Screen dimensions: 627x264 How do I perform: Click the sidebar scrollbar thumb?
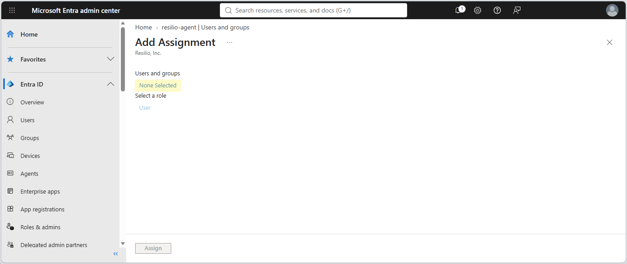[123, 59]
